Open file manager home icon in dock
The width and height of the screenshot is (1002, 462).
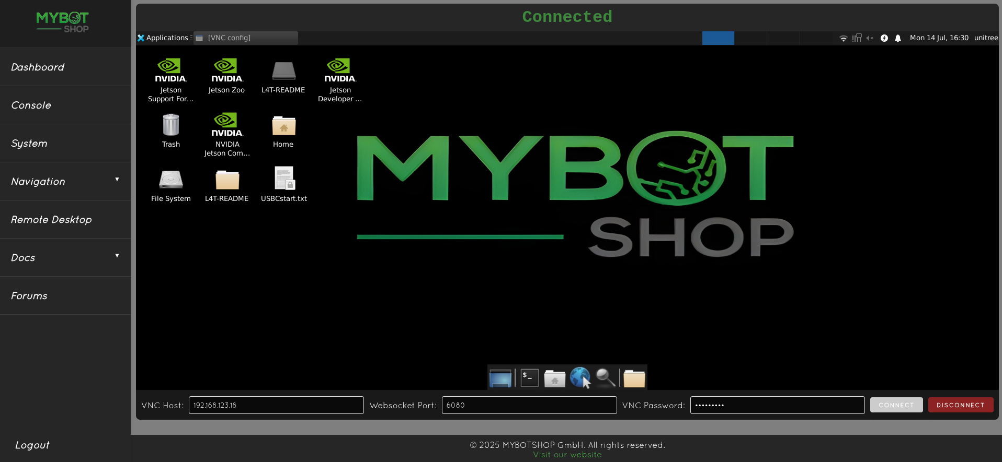pos(555,378)
